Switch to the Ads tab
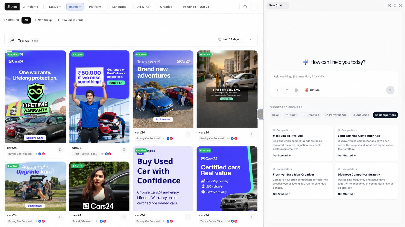This screenshot has height=227, width=405. [x=12, y=7]
